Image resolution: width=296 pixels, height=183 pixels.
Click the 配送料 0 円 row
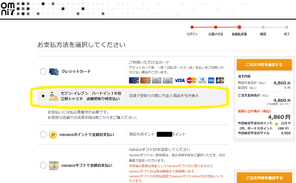tap(264, 88)
